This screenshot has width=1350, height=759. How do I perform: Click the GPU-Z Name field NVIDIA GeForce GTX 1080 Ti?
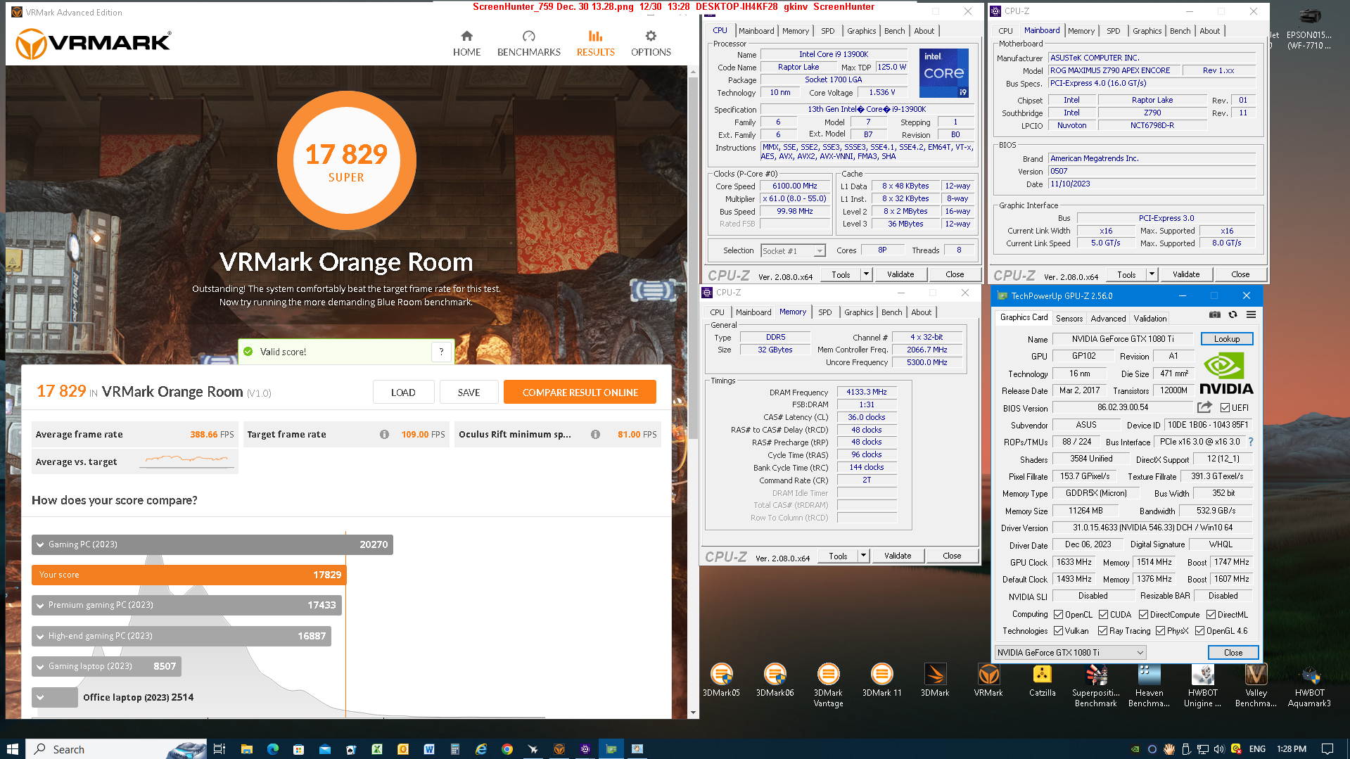click(1123, 339)
